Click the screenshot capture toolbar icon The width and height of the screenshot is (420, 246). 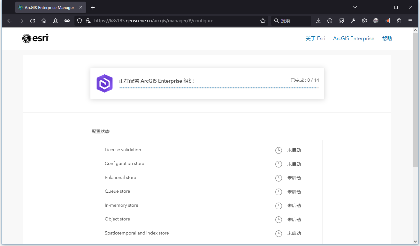click(x=341, y=21)
